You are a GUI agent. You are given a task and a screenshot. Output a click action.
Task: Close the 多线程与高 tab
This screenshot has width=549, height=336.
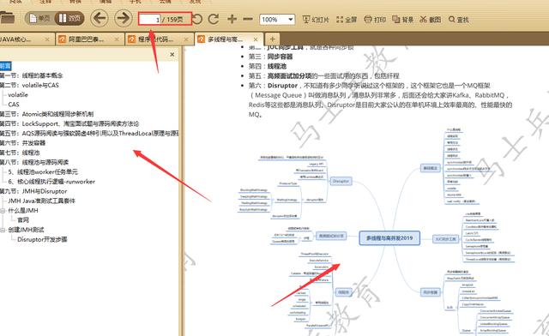coord(256,39)
